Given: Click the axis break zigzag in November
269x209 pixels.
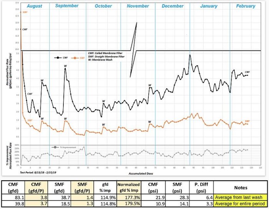Looking at the screenshot, I should pyautogui.click(x=133, y=50).
